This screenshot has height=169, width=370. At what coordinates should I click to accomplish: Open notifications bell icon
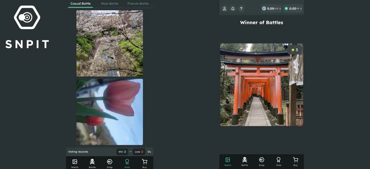233,9
